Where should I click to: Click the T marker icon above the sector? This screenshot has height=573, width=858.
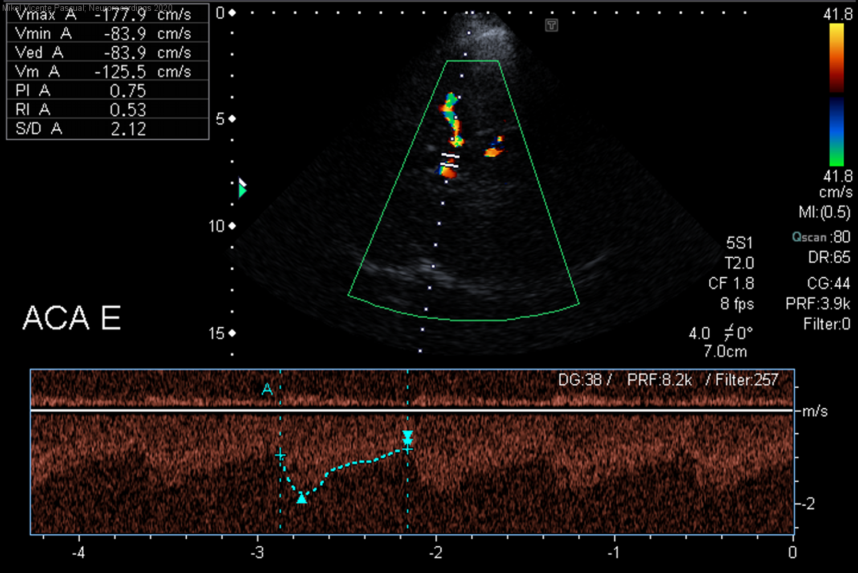pos(551,25)
